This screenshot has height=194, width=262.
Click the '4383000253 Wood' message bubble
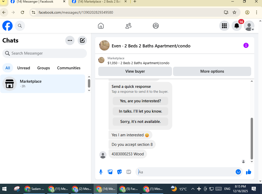[x=128, y=154]
